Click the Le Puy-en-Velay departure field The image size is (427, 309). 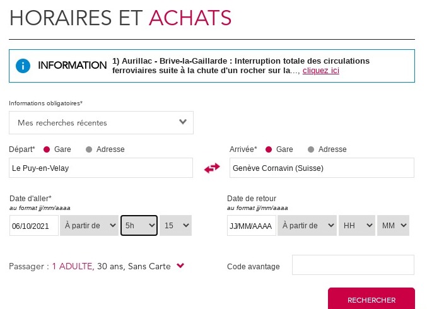pos(101,168)
